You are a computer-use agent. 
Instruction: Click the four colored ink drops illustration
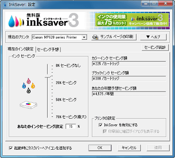point(28,86)
